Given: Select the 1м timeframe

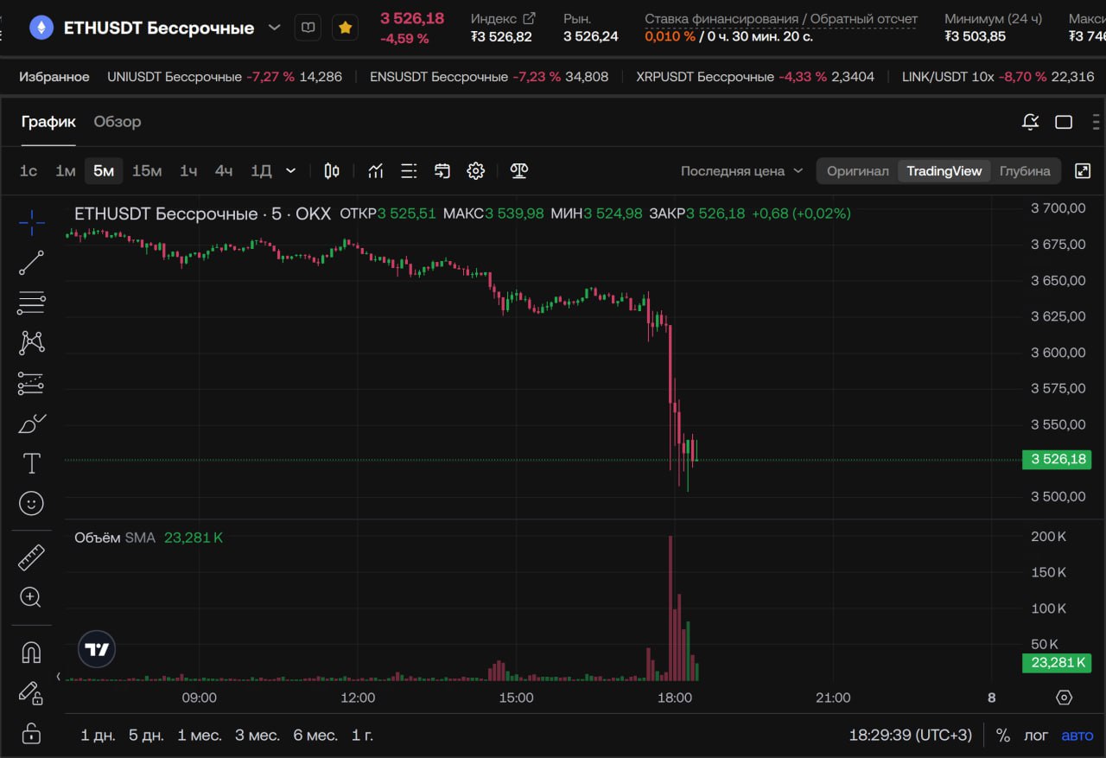Looking at the screenshot, I should coord(66,171).
